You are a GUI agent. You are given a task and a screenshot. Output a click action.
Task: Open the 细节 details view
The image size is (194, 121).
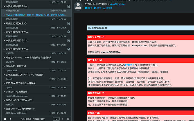pos(89,8)
